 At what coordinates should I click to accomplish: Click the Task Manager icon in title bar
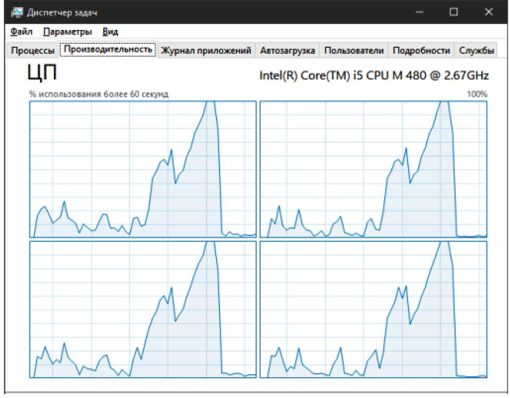point(17,12)
